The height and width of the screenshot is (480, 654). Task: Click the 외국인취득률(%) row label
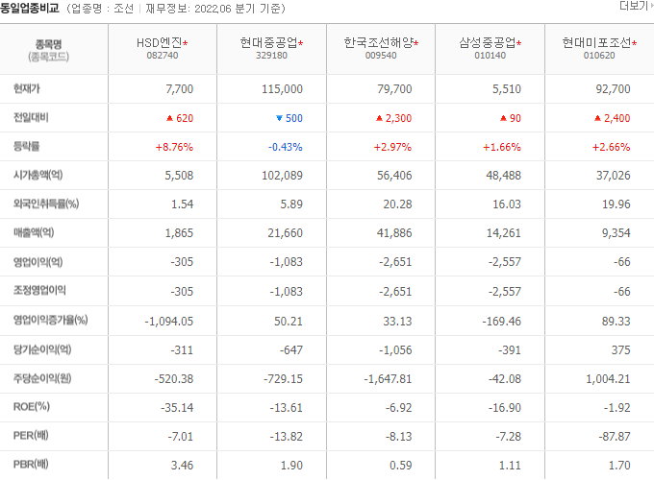(46, 204)
